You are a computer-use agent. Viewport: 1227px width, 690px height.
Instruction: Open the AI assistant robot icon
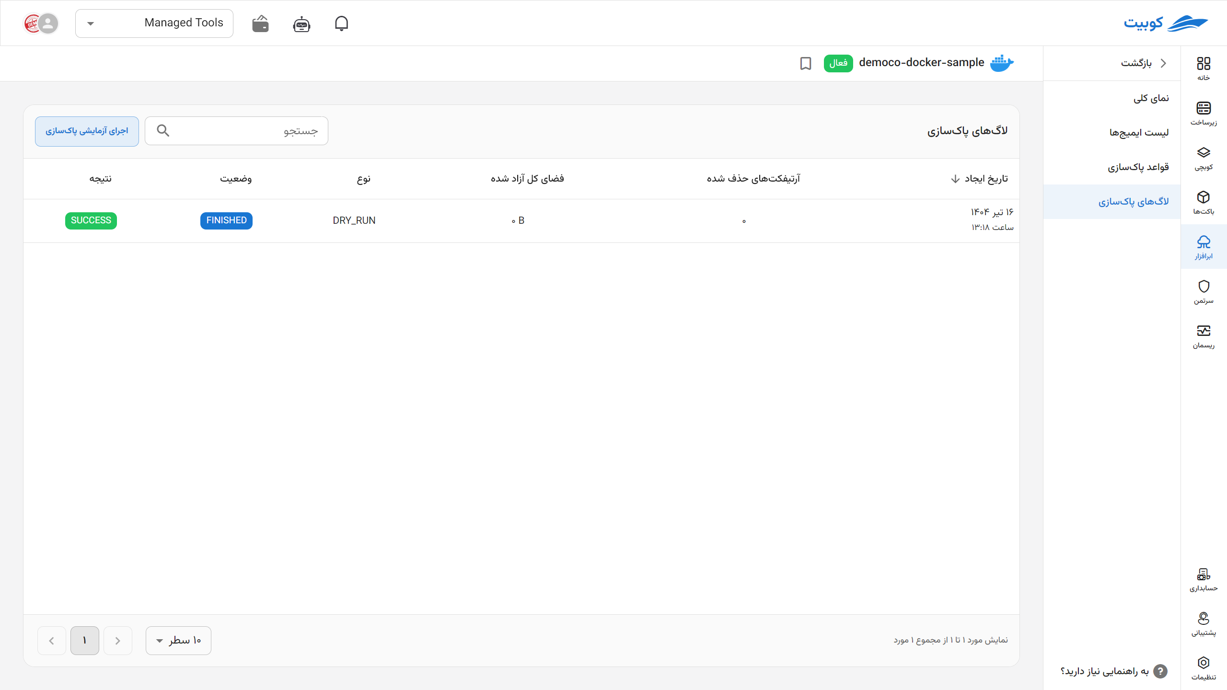[301, 23]
